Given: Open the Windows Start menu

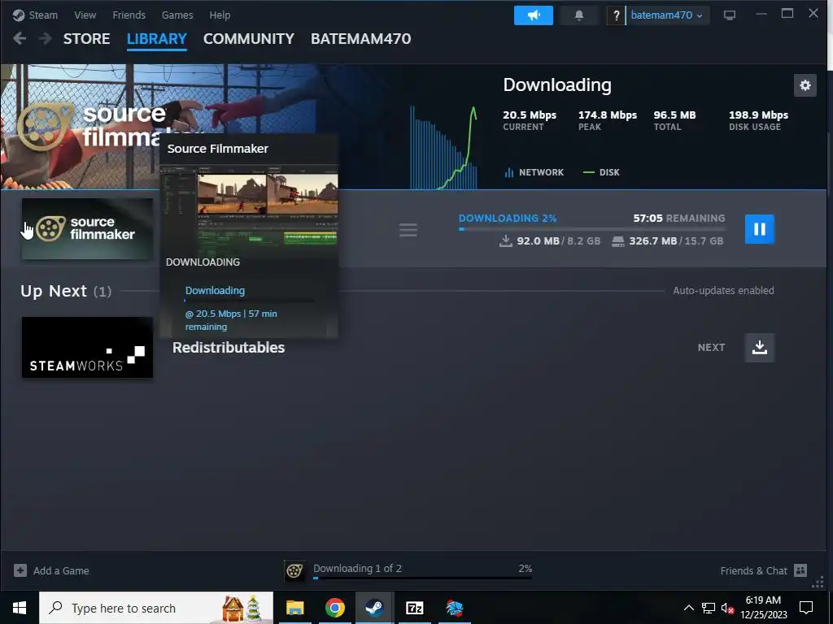Looking at the screenshot, I should coord(20,608).
